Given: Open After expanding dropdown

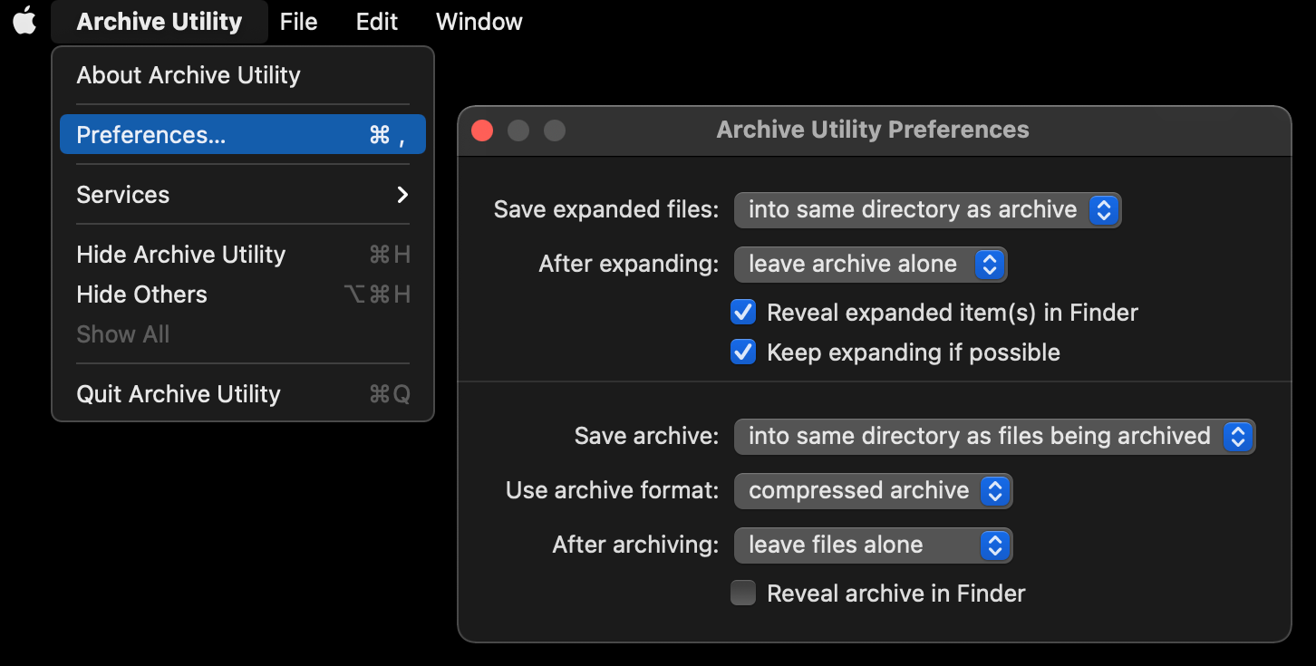Looking at the screenshot, I should (x=870, y=265).
